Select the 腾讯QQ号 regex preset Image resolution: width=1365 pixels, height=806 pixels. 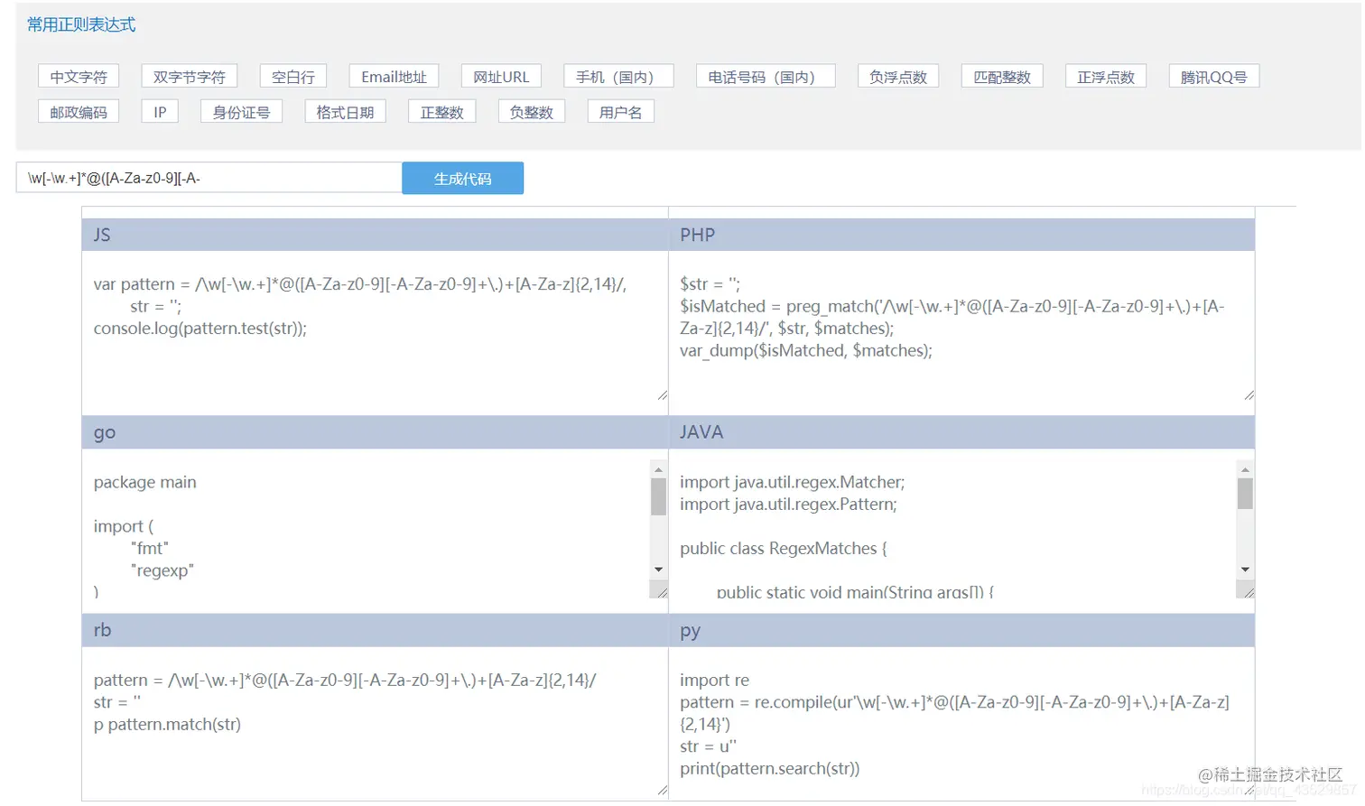(x=1214, y=77)
